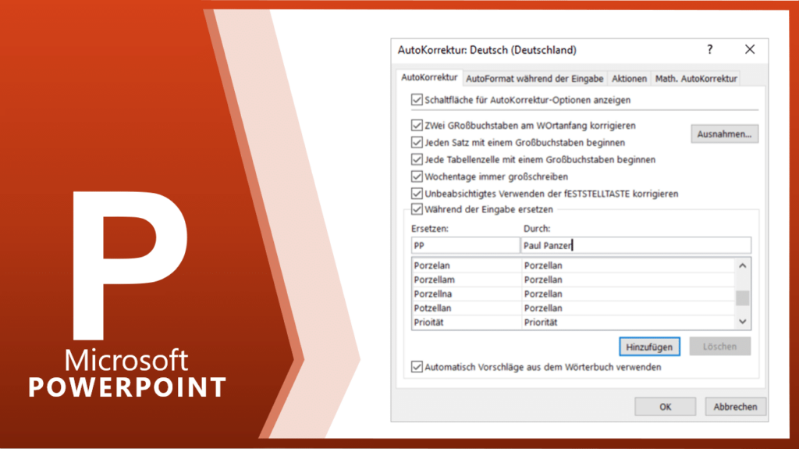Click the replacement list scrollbar thumb
Image resolution: width=799 pixels, height=449 pixels.
click(x=743, y=298)
